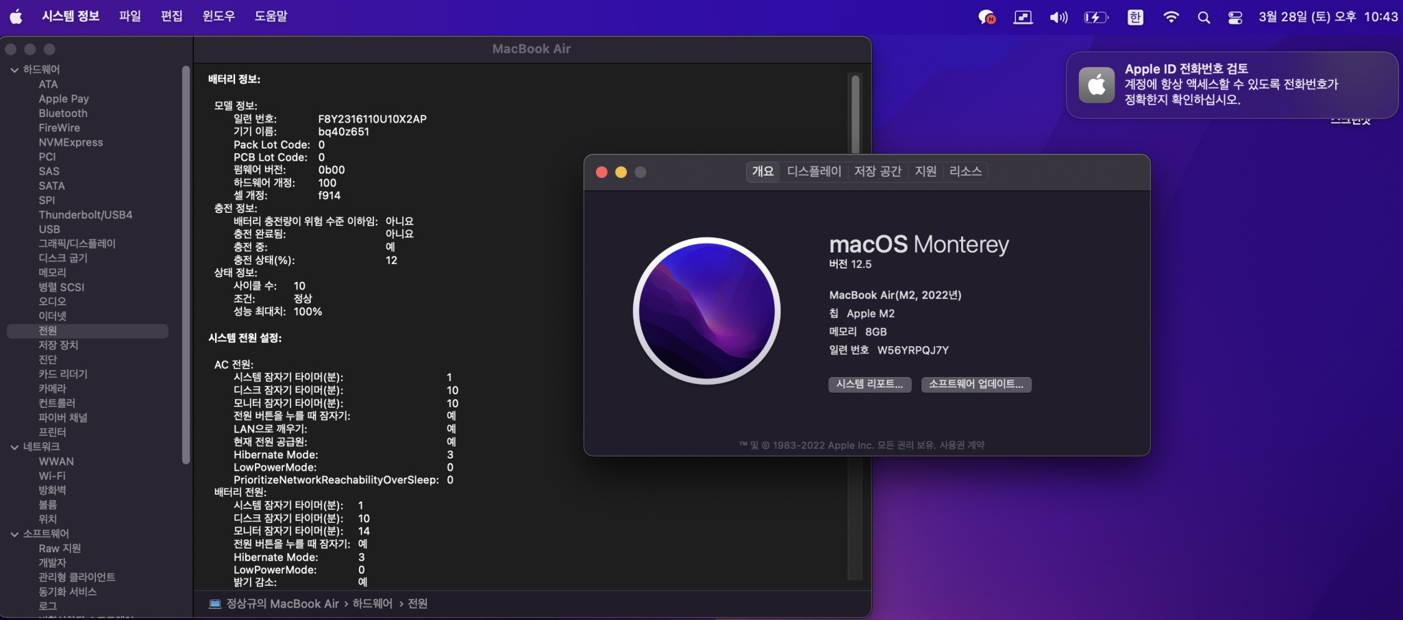This screenshot has width=1403, height=620.
Task: Select 이더넷 in the sidebar
Action: 52,316
